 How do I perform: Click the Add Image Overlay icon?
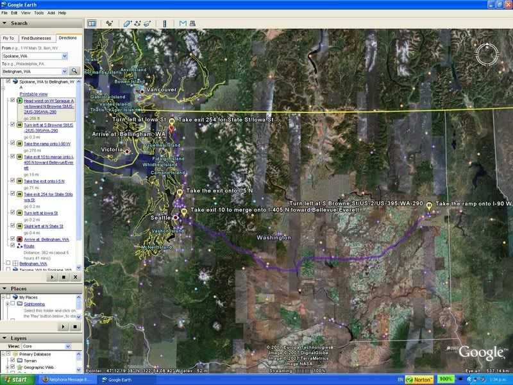[147, 24]
